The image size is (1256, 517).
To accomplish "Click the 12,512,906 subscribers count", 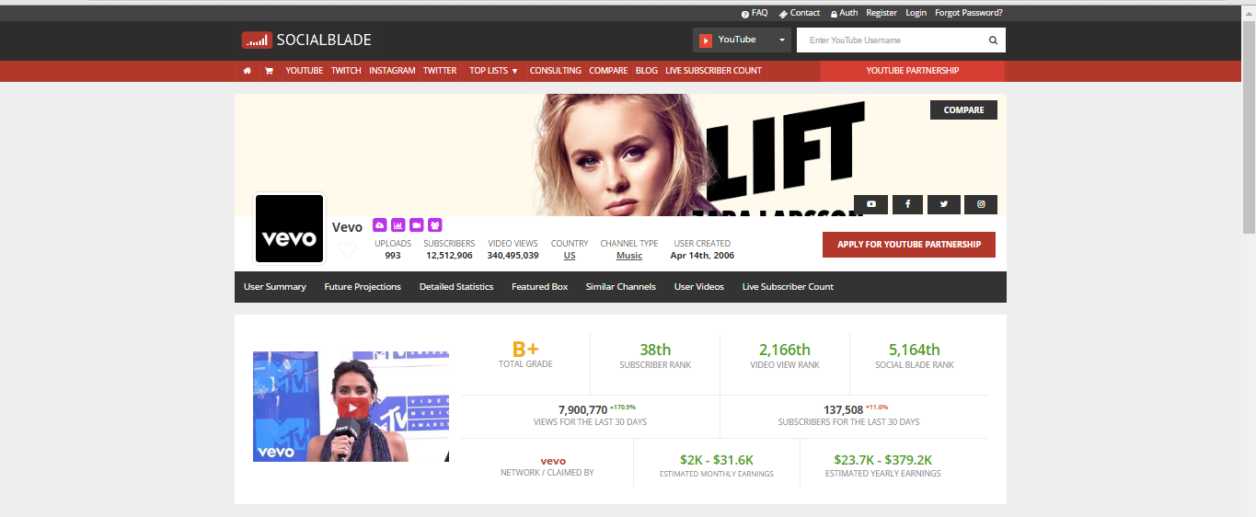I will [x=449, y=256].
